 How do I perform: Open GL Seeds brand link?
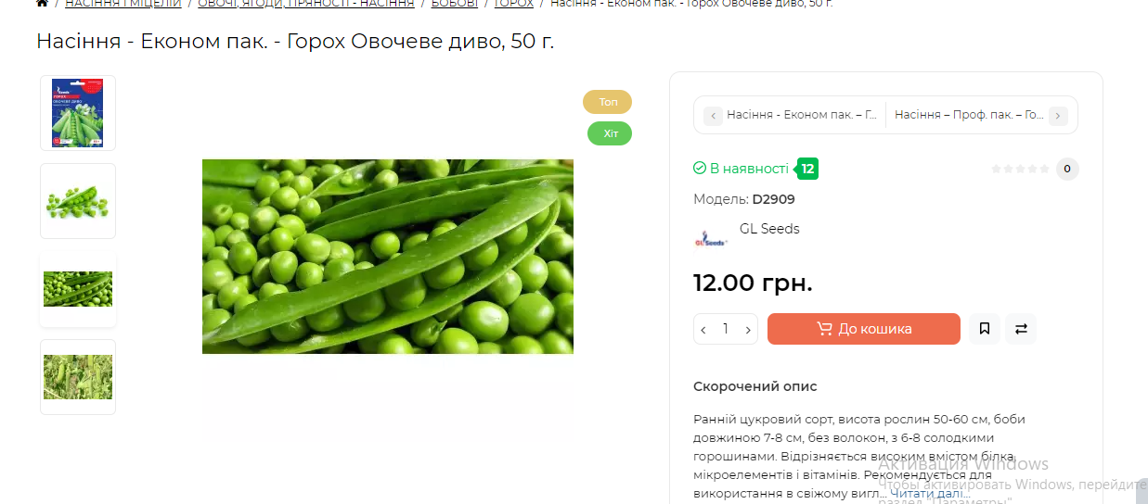[769, 229]
